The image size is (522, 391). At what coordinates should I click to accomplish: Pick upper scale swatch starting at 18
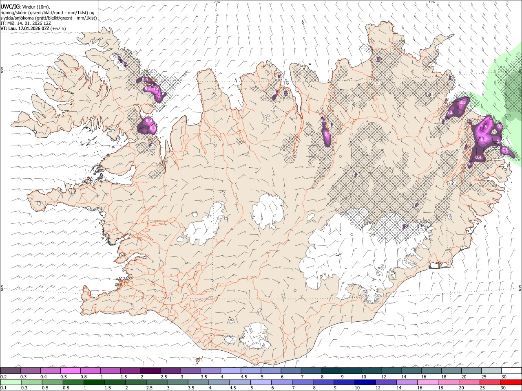451,371
